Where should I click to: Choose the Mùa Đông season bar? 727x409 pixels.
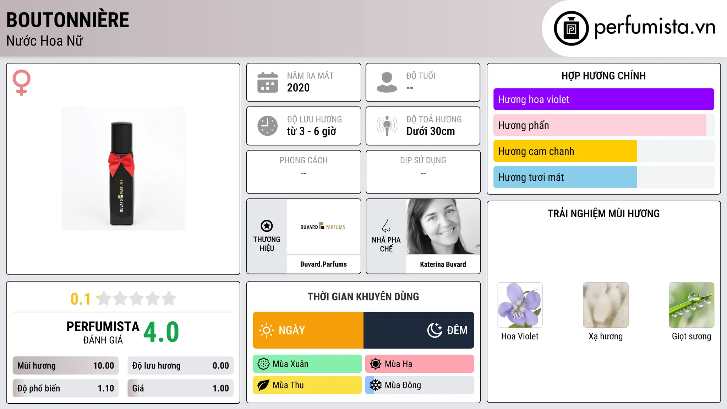click(420, 385)
